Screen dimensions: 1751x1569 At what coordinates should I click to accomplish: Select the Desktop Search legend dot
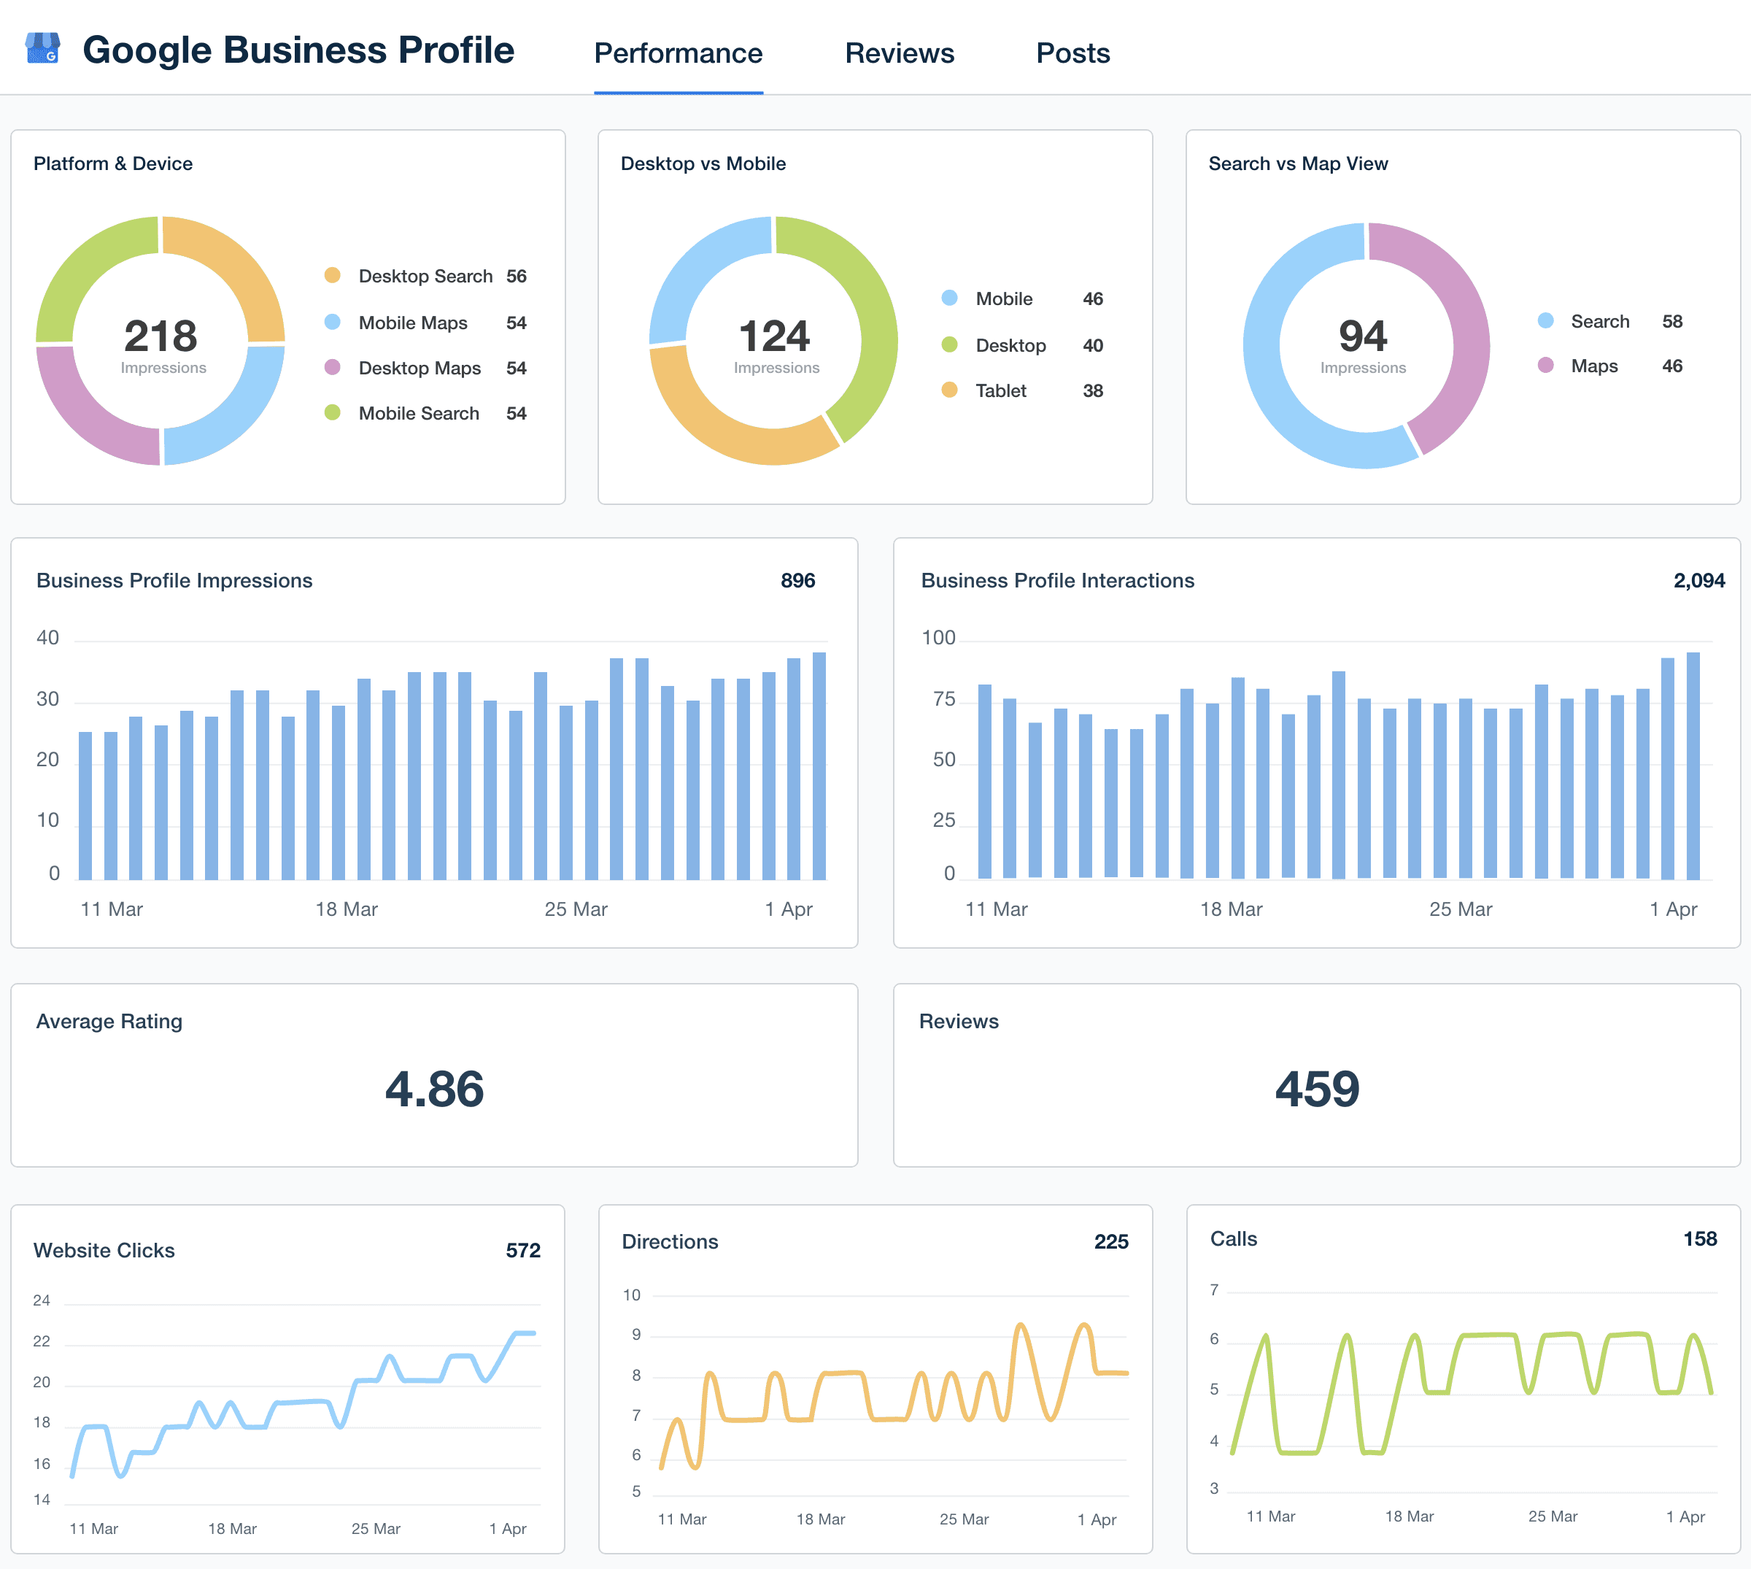[333, 276]
